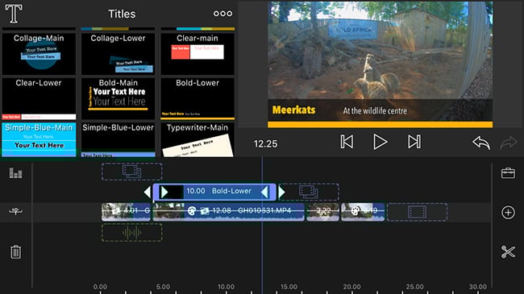The width and height of the screenshot is (524, 294).
Task: Open the Titles text tool icon
Action: (14, 14)
